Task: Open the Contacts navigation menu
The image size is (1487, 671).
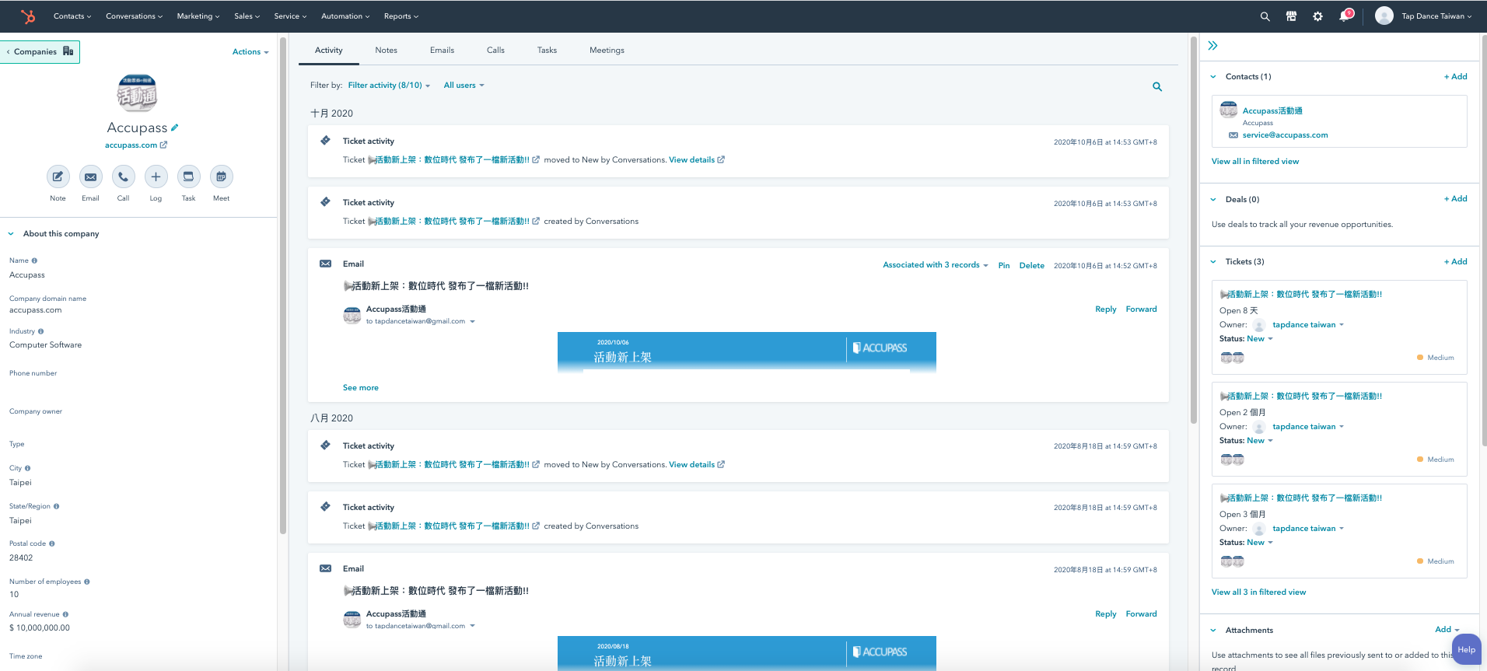Action: point(72,16)
